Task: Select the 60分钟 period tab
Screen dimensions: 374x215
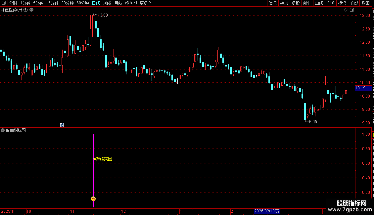Action: point(82,3)
